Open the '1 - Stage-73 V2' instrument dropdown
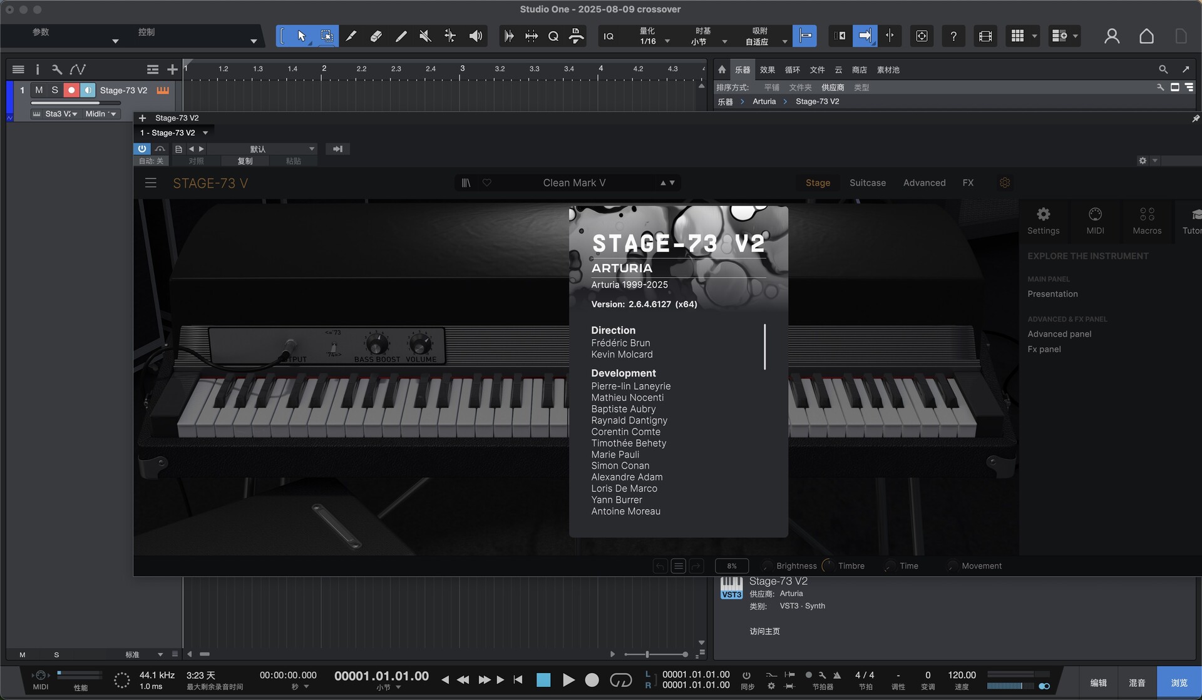 [x=174, y=133]
